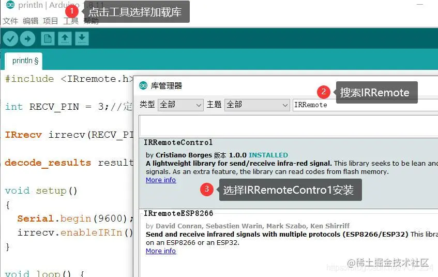Click the INSTALLED status label
The width and height of the screenshot is (438, 277).
pos(268,155)
